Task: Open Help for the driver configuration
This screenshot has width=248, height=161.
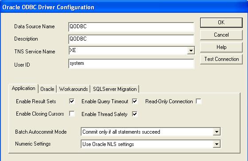Action: coord(221,47)
